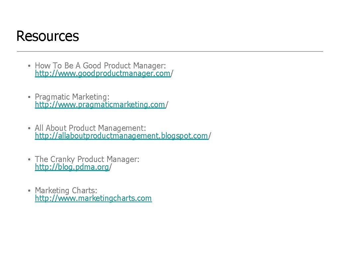This screenshot has width=340, height=255.
Task: Visit the marketingcharts.com link
Action: (x=93, y=198)
